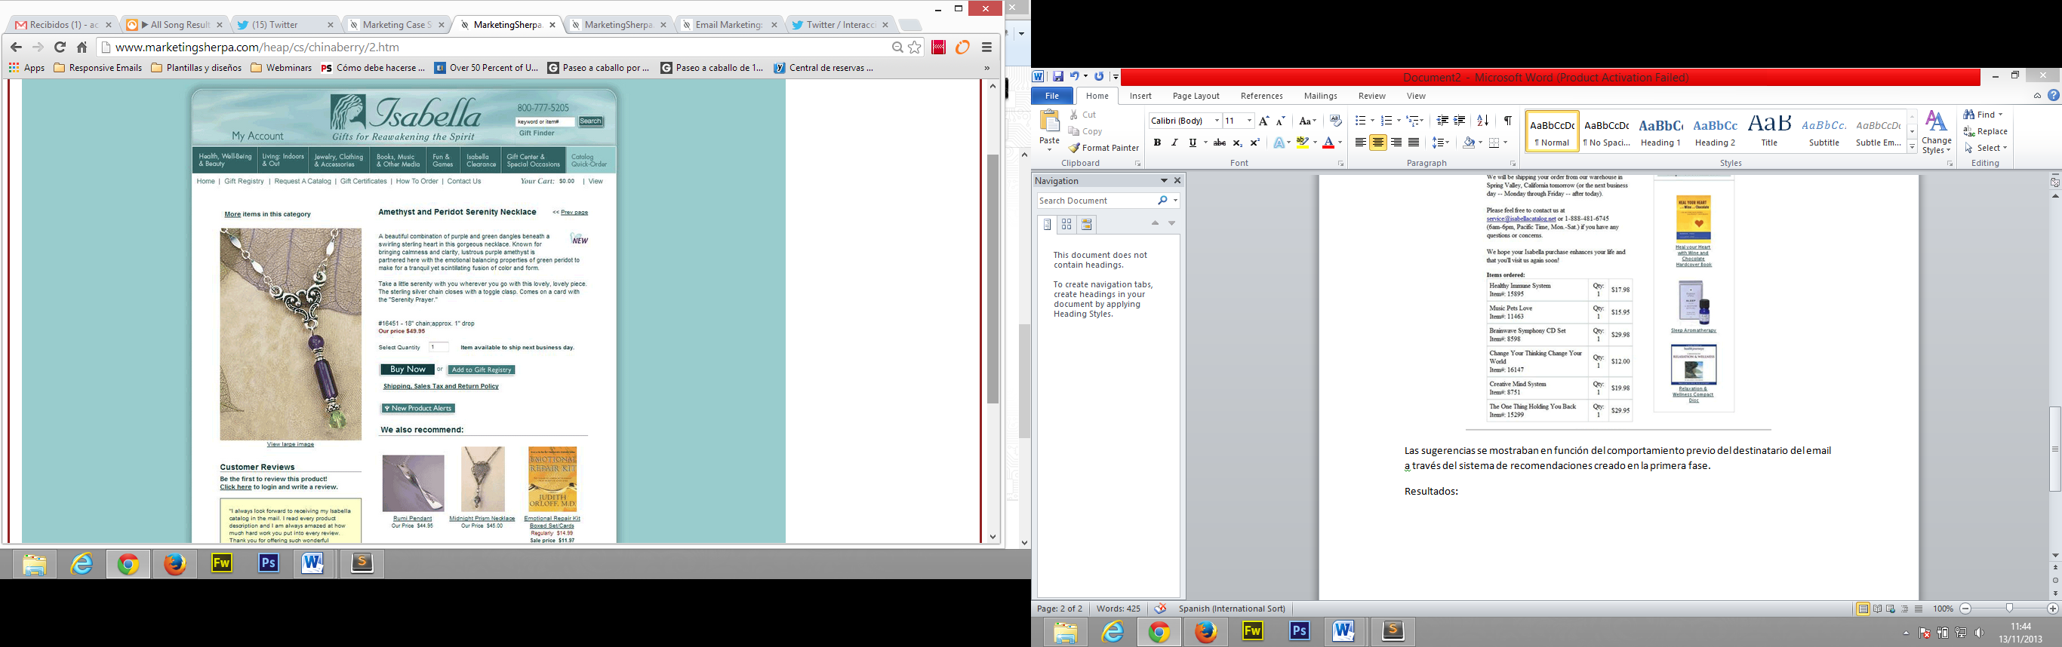The height and width of the screenshot is (647, 2062).
Task: Click the Paste clipboard icon in Word
Action: [1049, 121]
